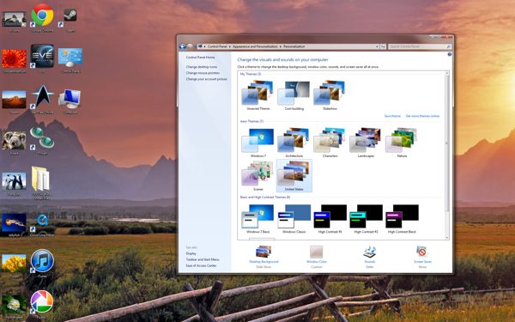Select the iTunes desktop shortcut

[x=42, y=261]
